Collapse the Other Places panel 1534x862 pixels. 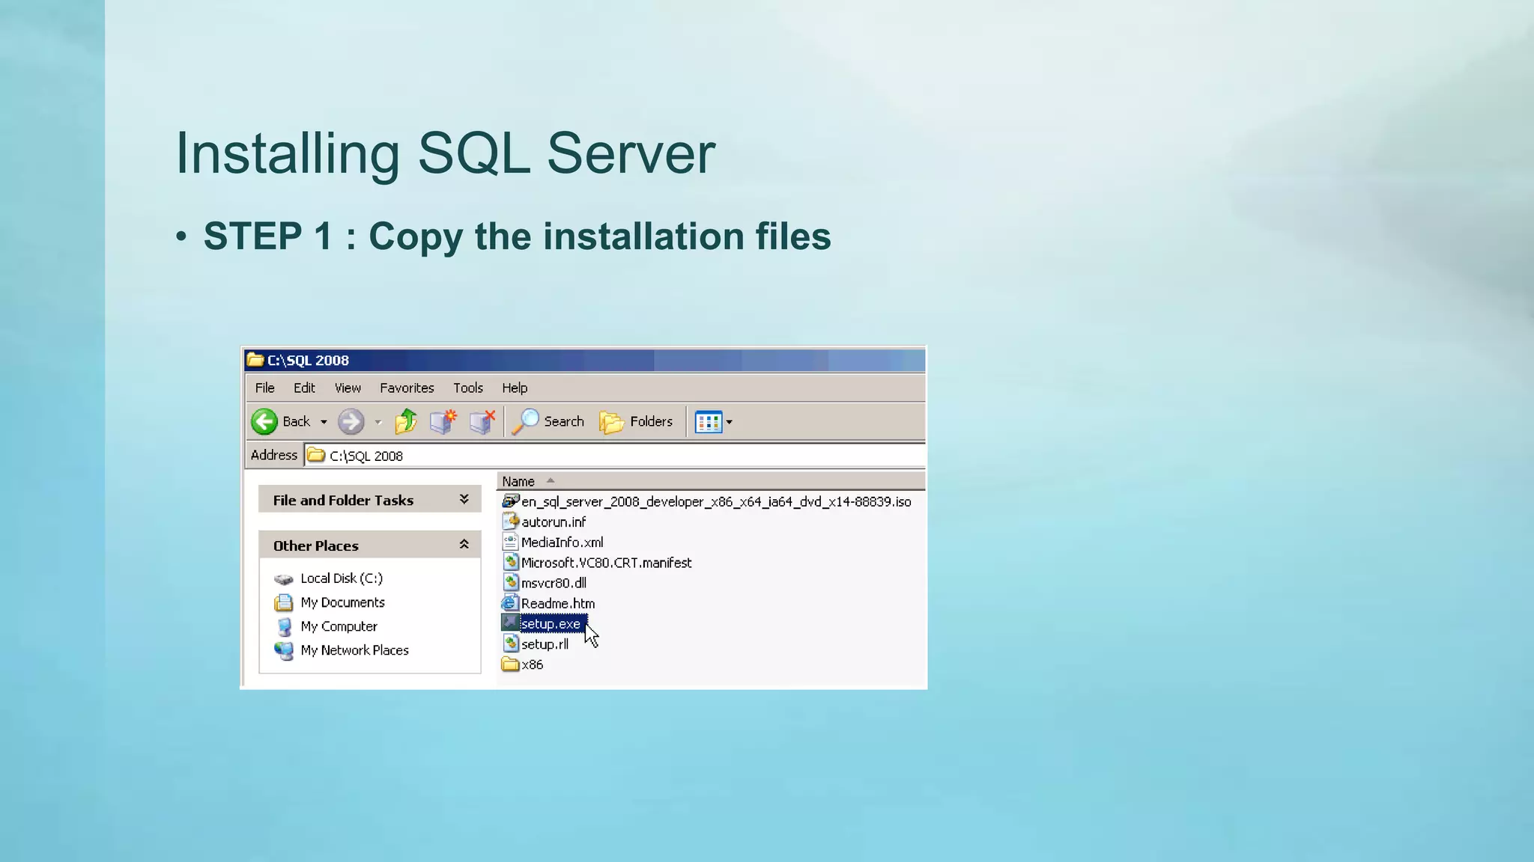(x=464, y=545)
